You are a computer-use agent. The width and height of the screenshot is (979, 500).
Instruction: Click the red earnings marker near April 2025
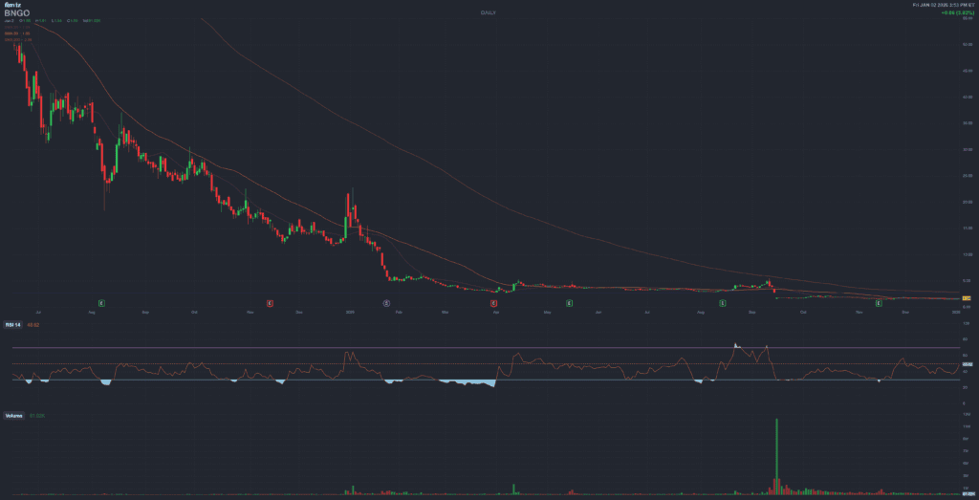pos(493,303)
